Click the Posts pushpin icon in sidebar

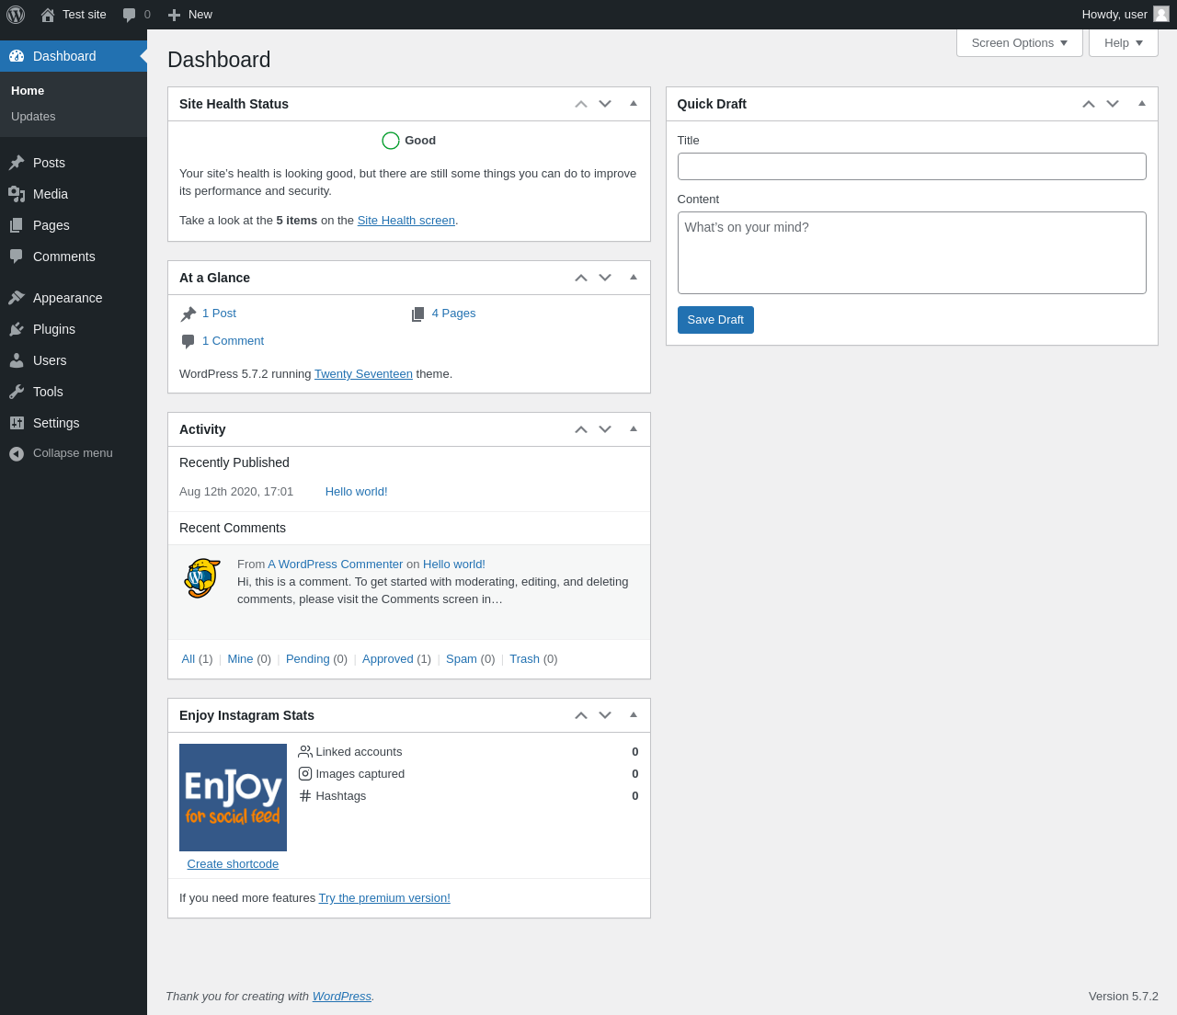pyautogui.click(x=17, y=163)
